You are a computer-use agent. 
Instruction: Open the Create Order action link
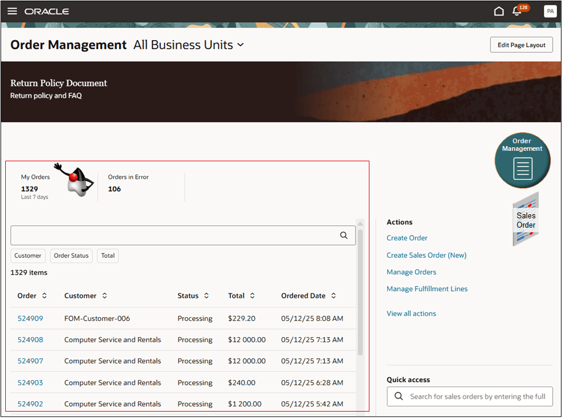[407, 238]
